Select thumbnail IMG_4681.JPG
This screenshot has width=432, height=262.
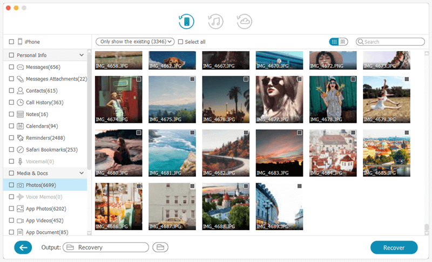coord(172,153)
